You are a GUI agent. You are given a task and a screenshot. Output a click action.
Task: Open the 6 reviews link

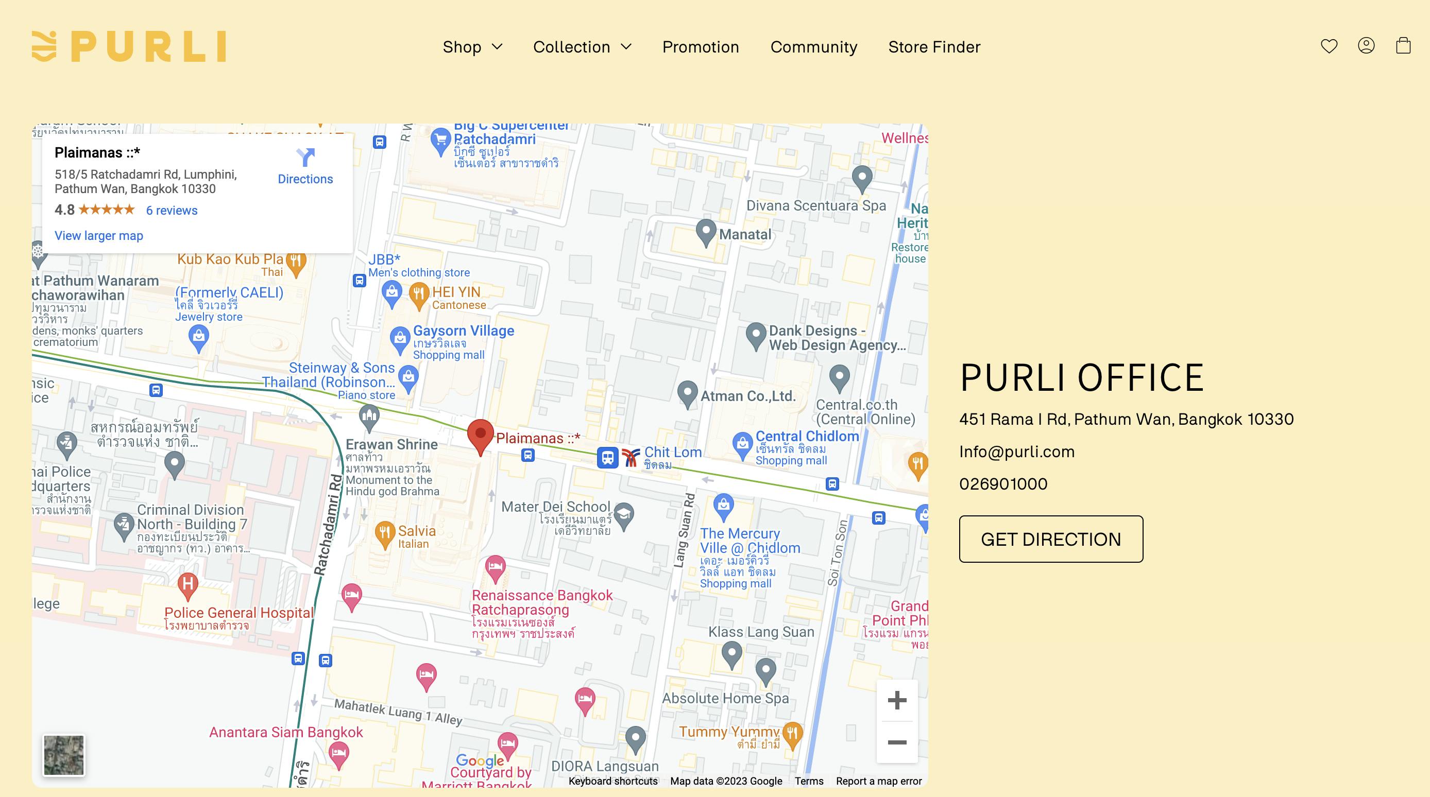(172, 211)
